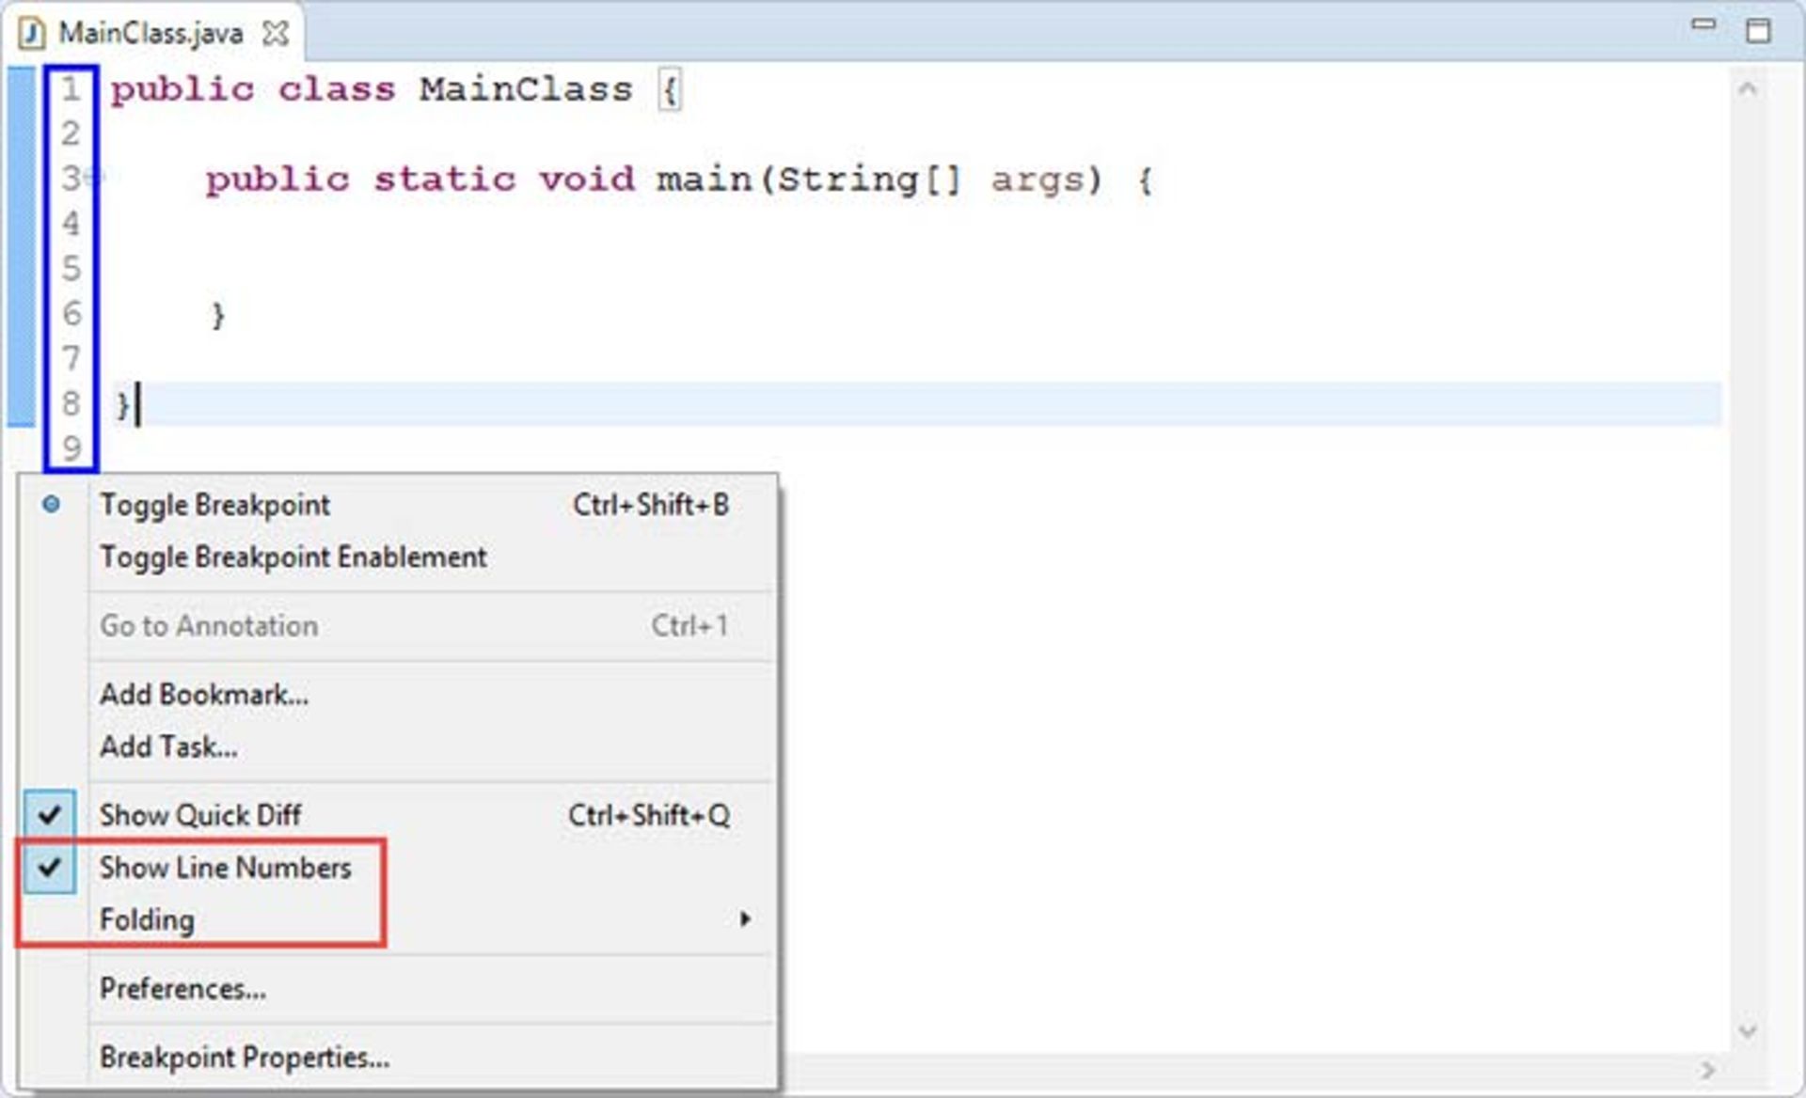1806x1098 pixels.
Task: Click the String[] type in main signature
Action: tap(870, 180)
